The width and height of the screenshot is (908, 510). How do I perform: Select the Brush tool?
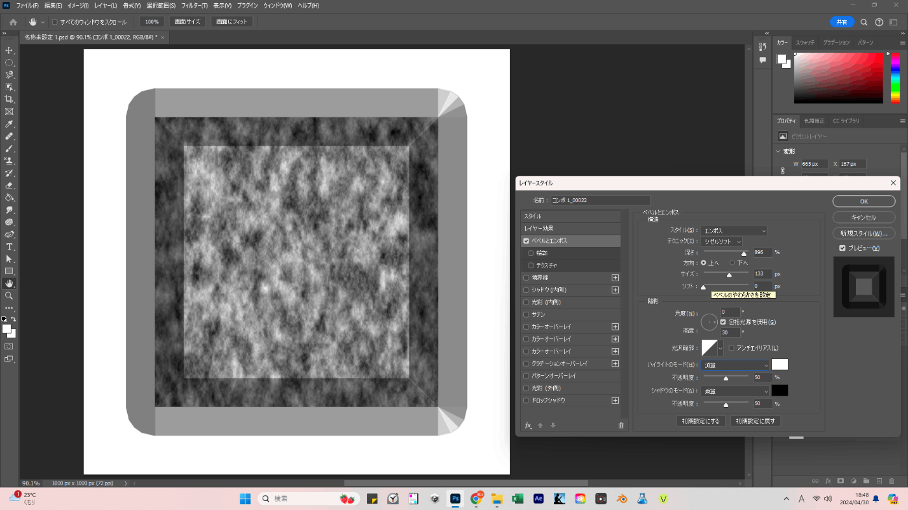9,148
